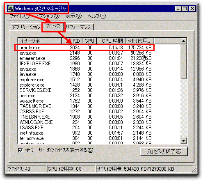The width and height of the screenshot is (203, 181).
Task: Switch to the プロセス tab
Action: (x=53, y=26)
